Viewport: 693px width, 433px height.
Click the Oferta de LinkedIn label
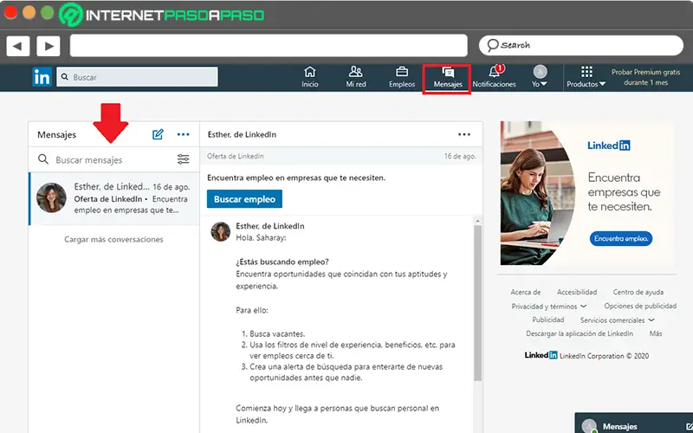pyautogui.click(x=235, y=156)
